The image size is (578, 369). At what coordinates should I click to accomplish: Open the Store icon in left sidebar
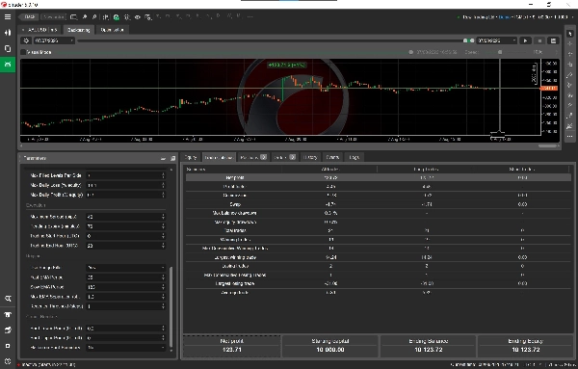click(x=8, y=314)
